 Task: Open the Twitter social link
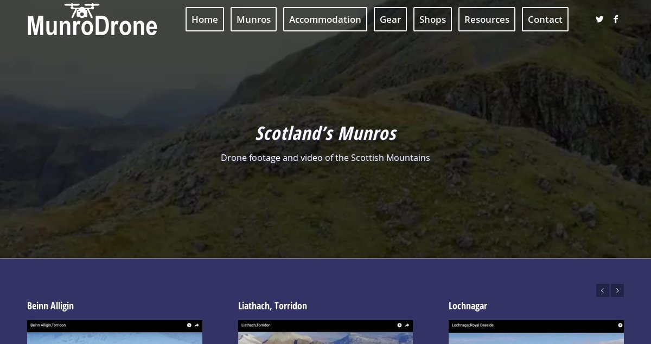599,19
